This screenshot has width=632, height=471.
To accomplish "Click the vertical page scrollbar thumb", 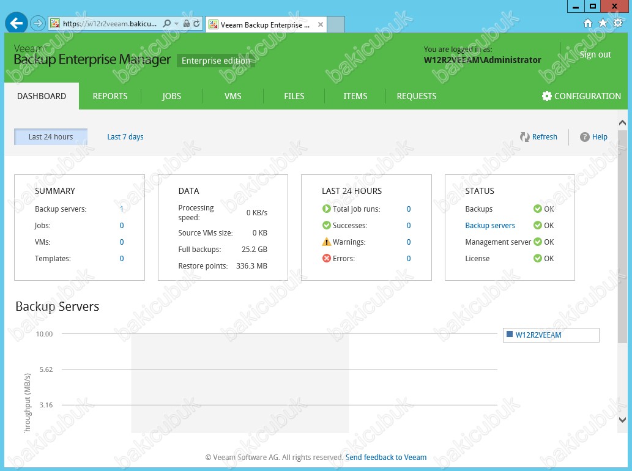I will pos(622,236).
